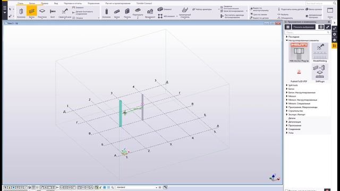Open the top side pane icon
Screen dimensions: 340x191
pyautogui.click(x=334, y=28)
